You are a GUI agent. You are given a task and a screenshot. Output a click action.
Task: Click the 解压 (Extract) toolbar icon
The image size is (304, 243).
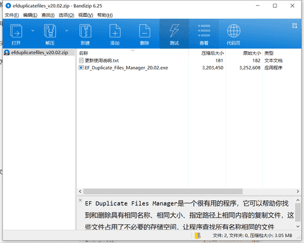point(50,31)
